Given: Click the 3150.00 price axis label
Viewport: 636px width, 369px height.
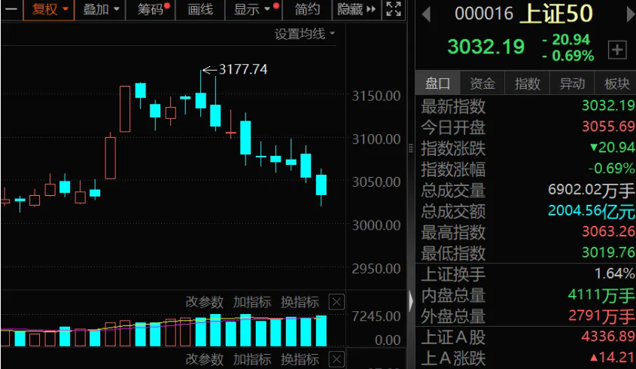Looking at the screenshot, I should tap(376, 96).
